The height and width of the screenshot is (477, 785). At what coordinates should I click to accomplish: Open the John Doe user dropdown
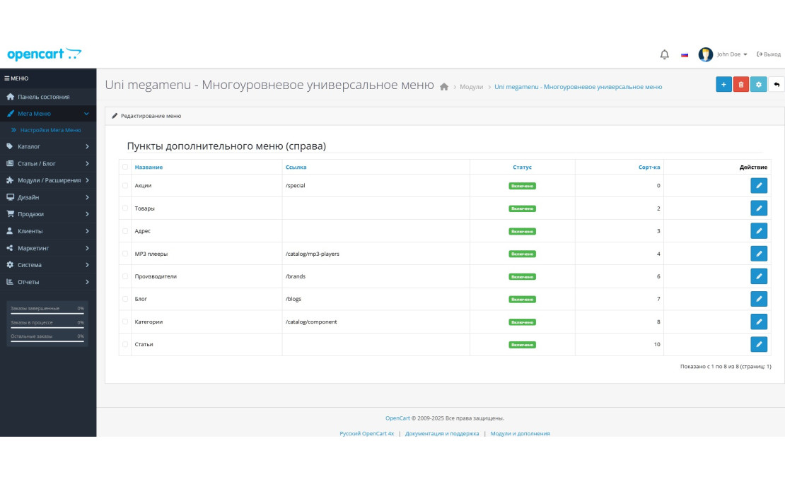[732, 54]
